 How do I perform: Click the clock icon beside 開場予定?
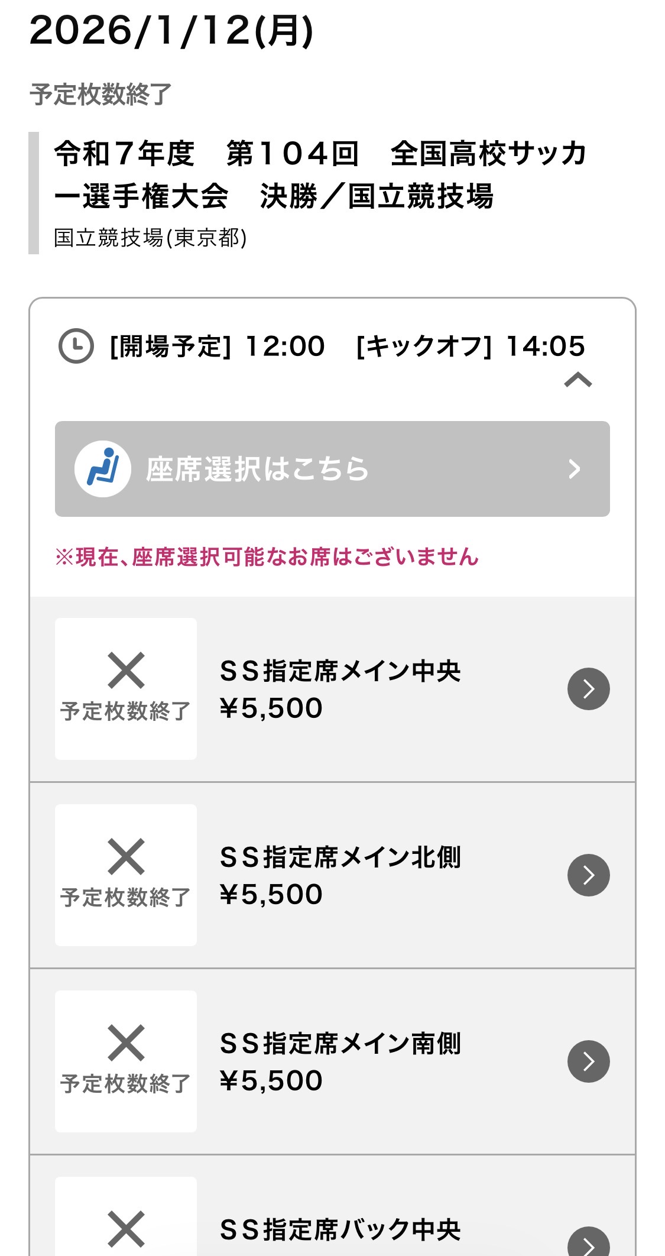[x=76, y=346]
